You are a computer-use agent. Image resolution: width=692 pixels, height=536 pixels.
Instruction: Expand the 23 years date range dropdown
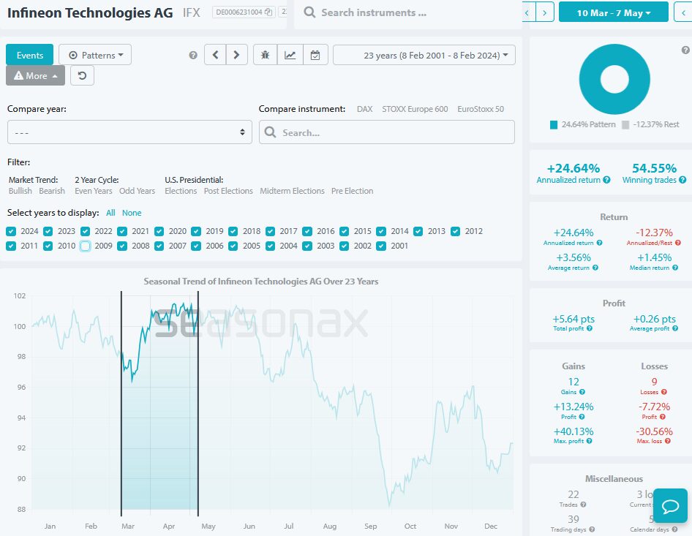(x=424, y=56)
